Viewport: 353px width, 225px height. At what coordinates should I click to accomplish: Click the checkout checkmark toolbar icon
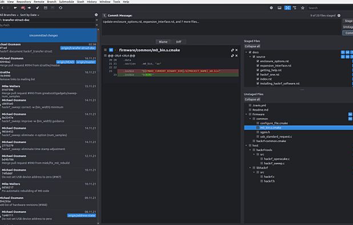click(37, 7)
